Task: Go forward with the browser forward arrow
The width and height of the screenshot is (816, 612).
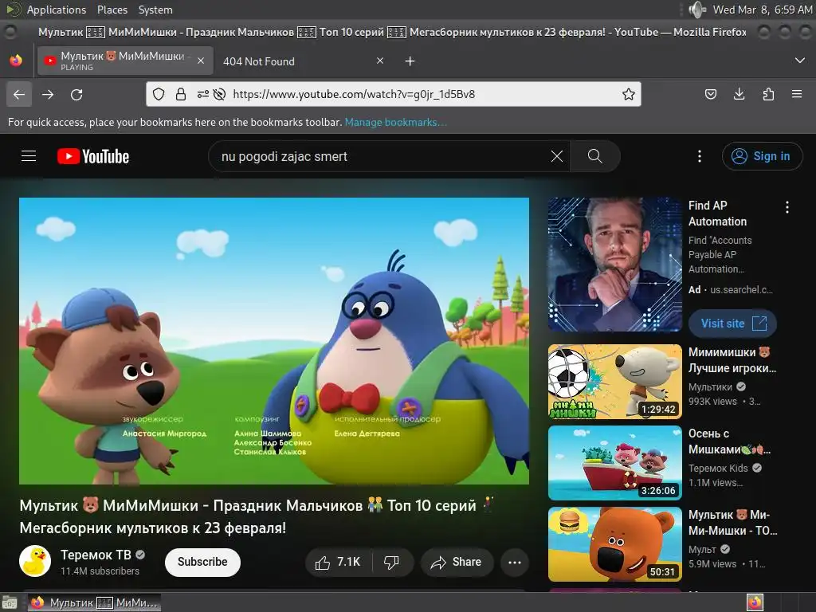Action: 48,94
